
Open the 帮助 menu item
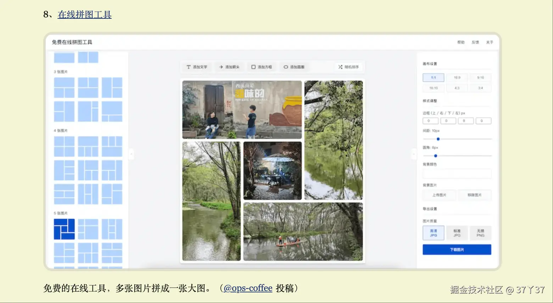[461, 42]
